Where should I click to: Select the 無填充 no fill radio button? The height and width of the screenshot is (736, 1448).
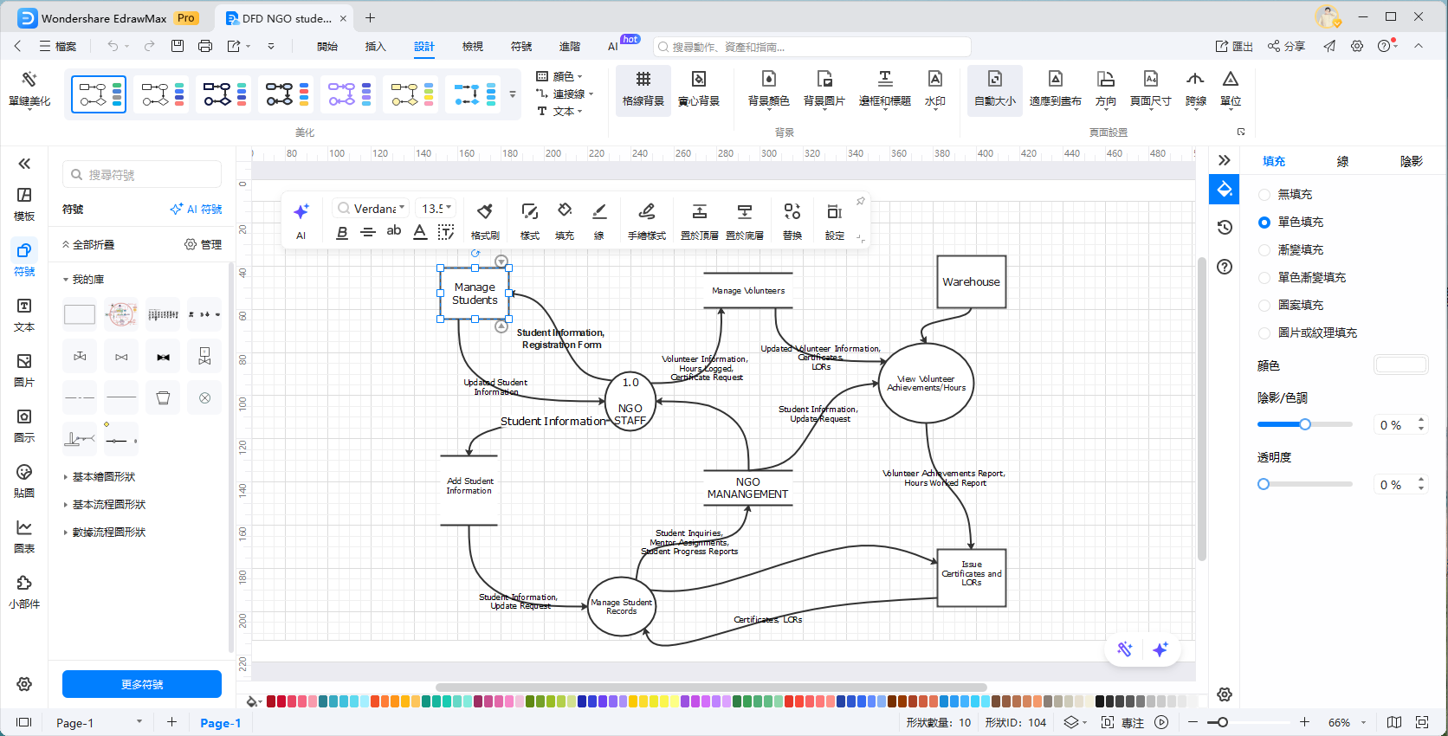coord(1264,195)
